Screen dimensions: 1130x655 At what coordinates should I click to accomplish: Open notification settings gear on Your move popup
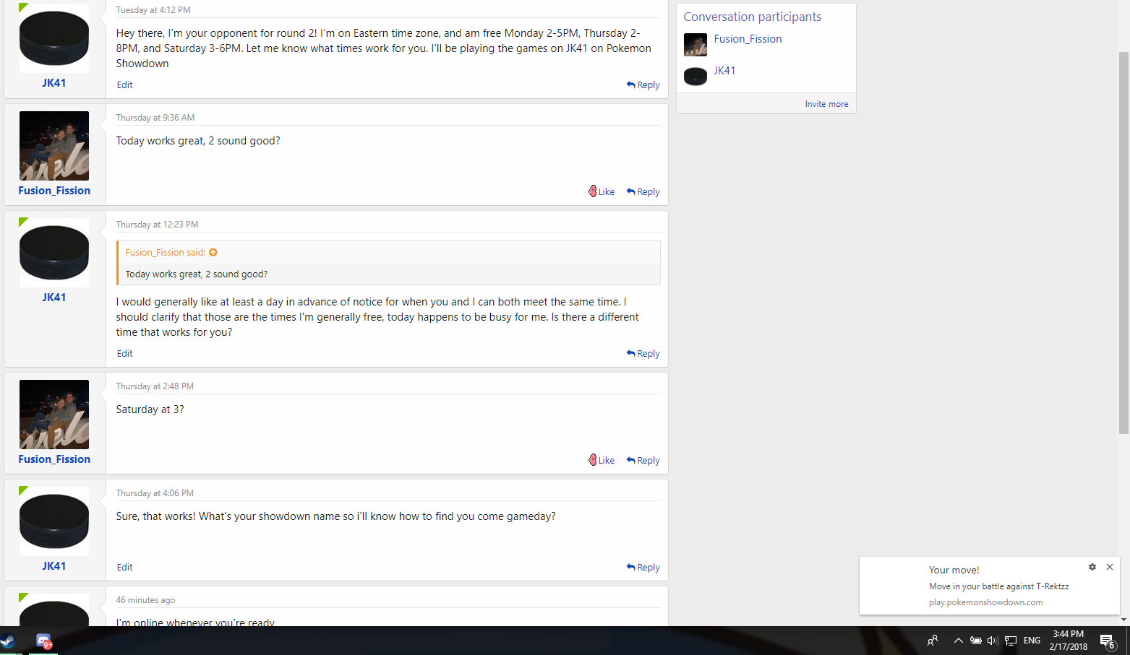coord(1092,567)
